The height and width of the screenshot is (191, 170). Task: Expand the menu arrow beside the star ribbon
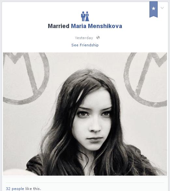tap(162, 8)
